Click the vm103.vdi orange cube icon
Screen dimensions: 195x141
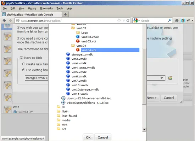[x=78, y=41]
